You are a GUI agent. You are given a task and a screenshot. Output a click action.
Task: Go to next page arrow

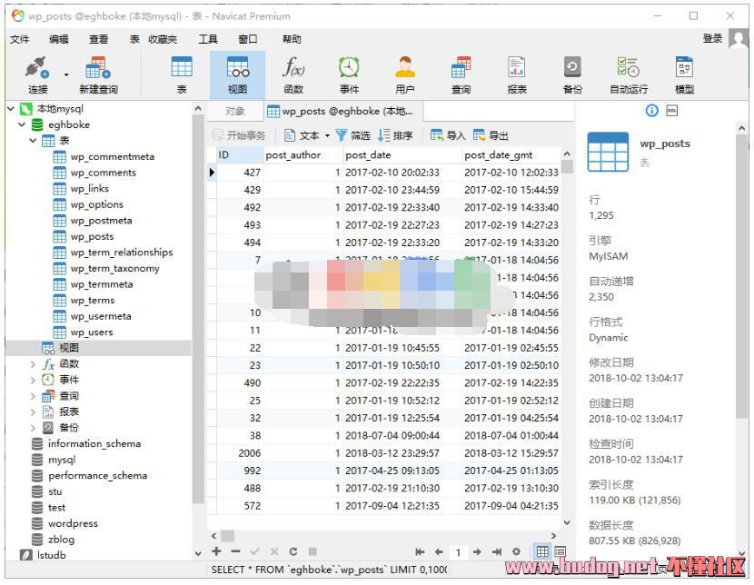[x=477, y=551]
